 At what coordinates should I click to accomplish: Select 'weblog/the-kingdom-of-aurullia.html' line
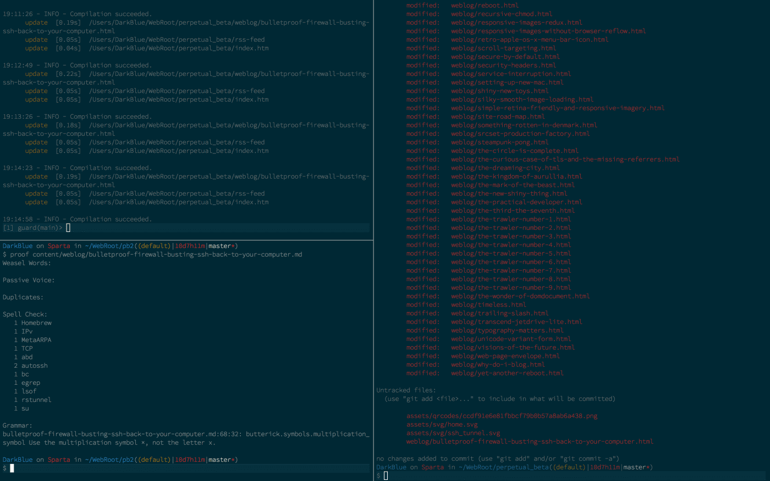pos(516,176)
